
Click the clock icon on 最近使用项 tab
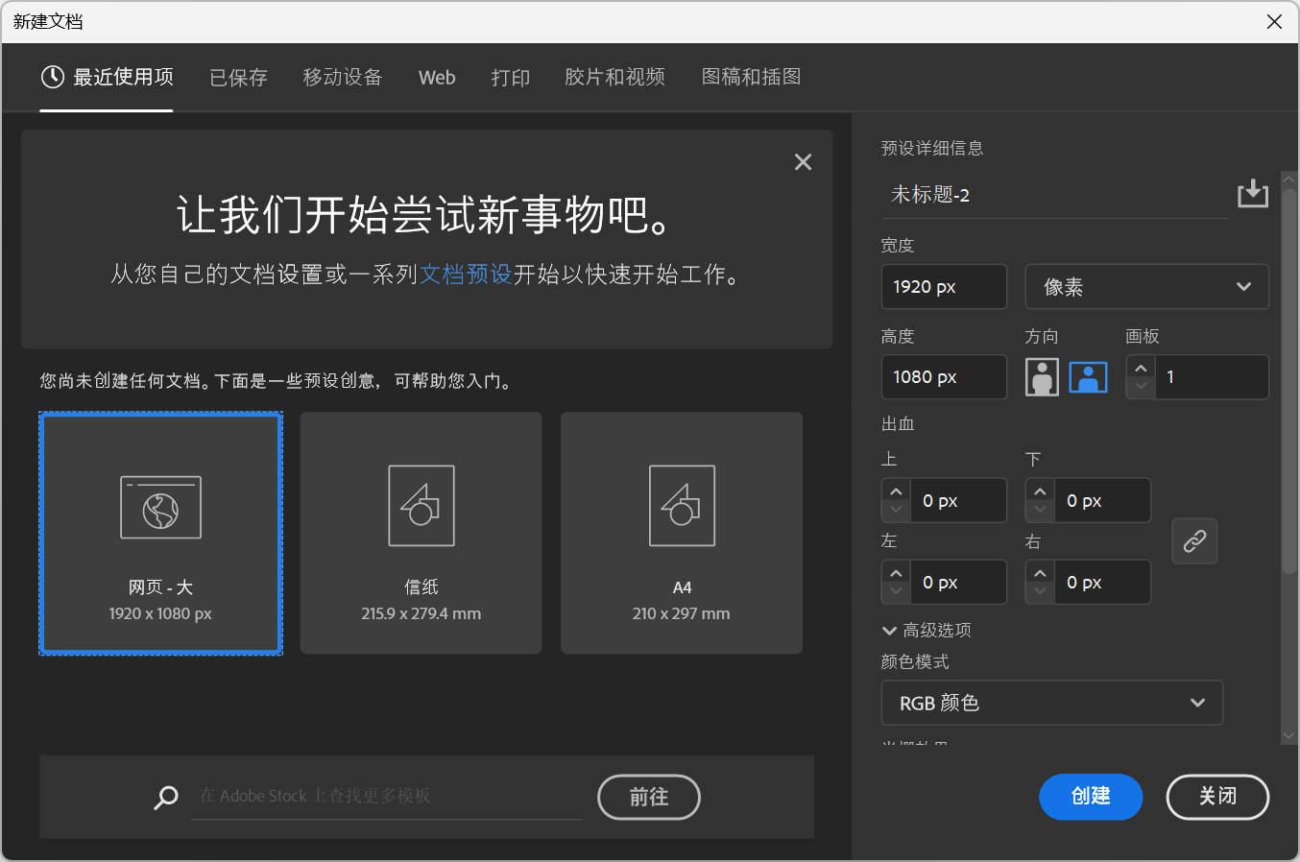point(53,77)
